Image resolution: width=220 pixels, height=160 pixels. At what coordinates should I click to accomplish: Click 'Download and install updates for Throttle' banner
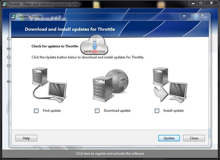pyautogui.click(x=70, y=29)
